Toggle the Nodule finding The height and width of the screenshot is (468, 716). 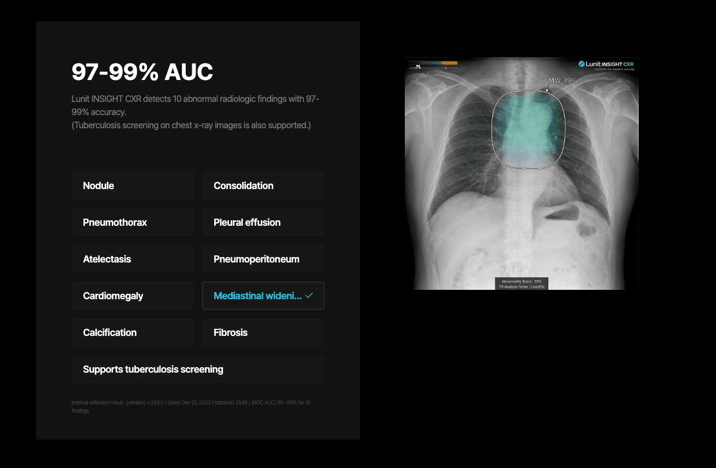(132, 185)
